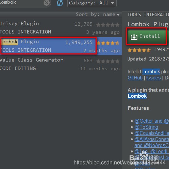169x169 pixels.
Task: Clear the plugin search field
Action: tap(47, 3)
